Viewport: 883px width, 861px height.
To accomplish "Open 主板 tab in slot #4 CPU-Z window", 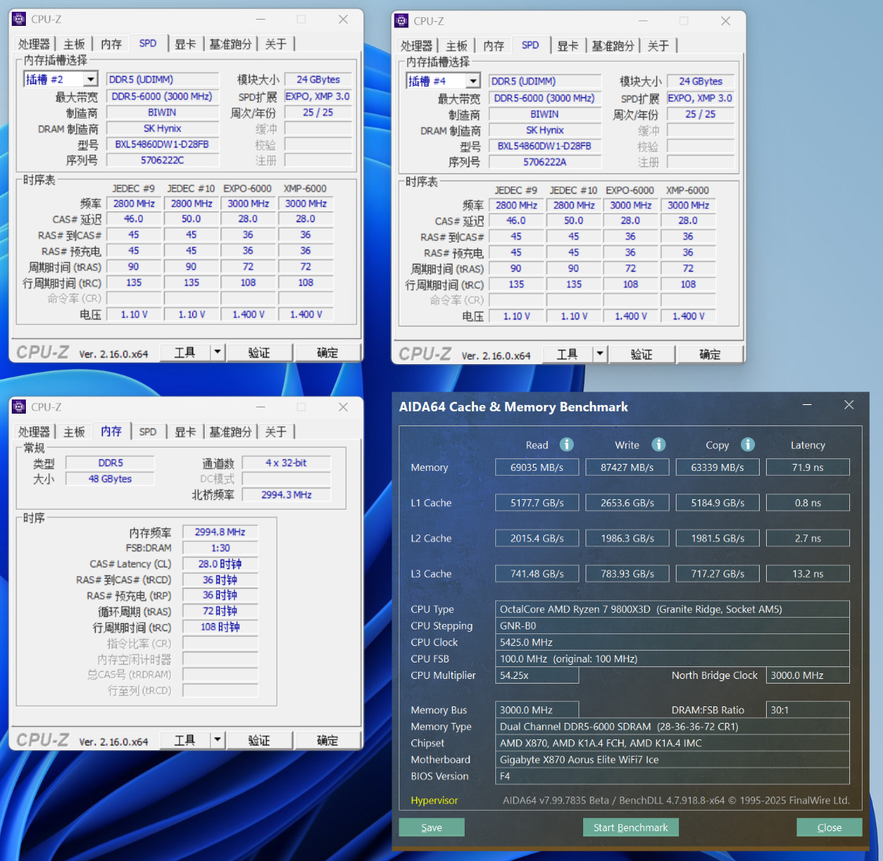I will click(457, 46).
